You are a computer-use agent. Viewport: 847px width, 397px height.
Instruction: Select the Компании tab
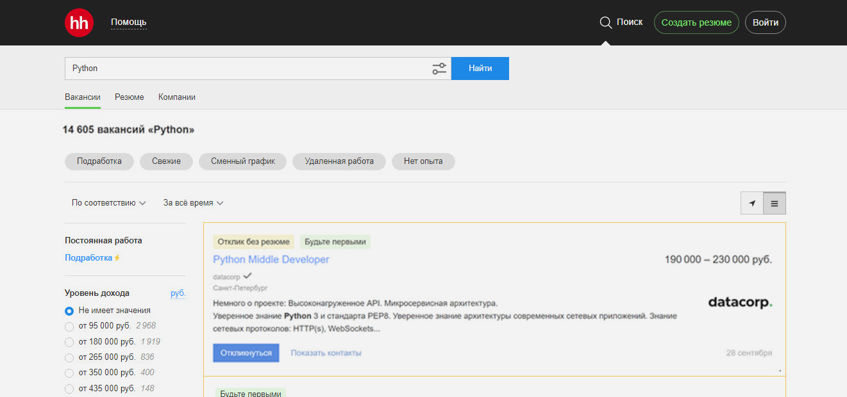click(x=177, y=97)
